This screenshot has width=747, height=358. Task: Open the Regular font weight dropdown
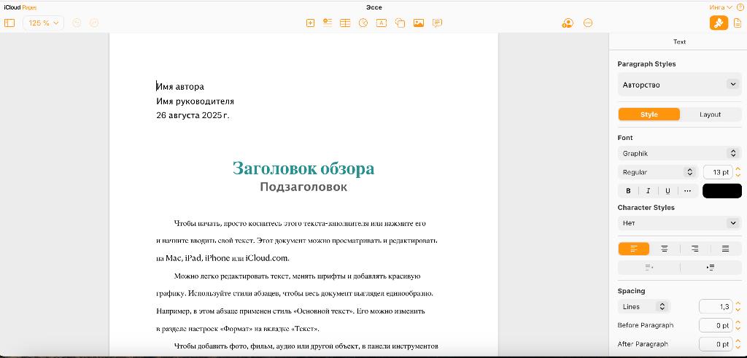click(658, 172)
